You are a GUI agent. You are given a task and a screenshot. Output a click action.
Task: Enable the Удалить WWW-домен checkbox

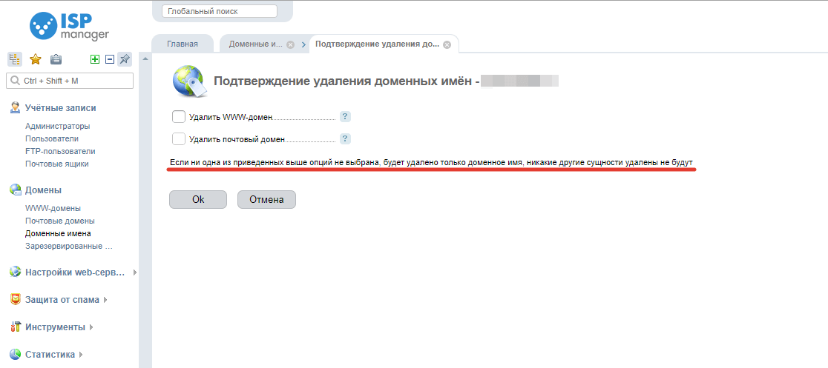pyautogui.click(x=178, y=117)
